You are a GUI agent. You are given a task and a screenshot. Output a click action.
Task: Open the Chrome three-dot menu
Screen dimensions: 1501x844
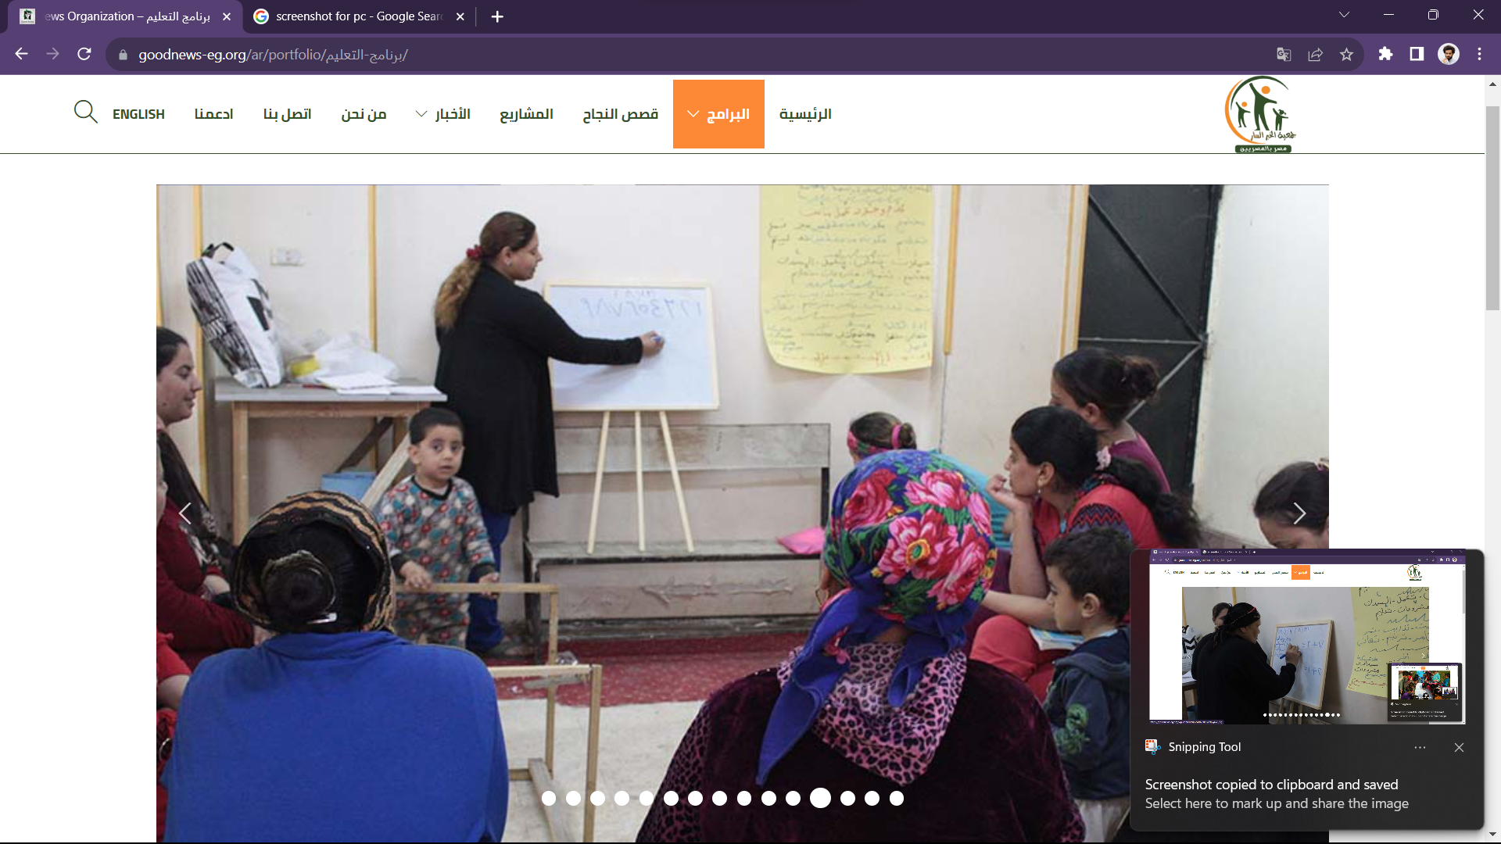pyautogui.click(x=1479, y=54)
